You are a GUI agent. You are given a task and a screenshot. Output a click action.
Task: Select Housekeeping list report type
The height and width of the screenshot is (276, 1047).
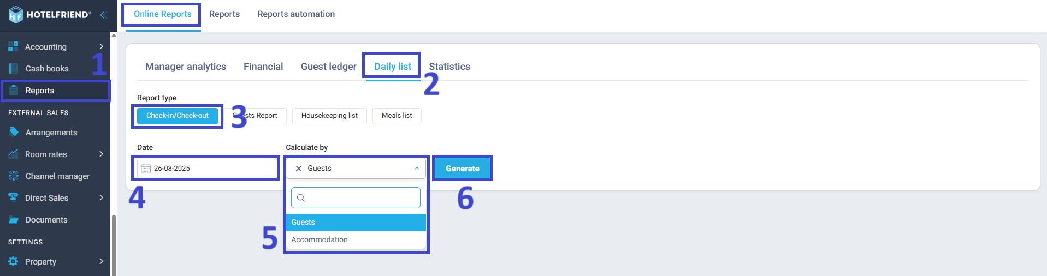329,116
